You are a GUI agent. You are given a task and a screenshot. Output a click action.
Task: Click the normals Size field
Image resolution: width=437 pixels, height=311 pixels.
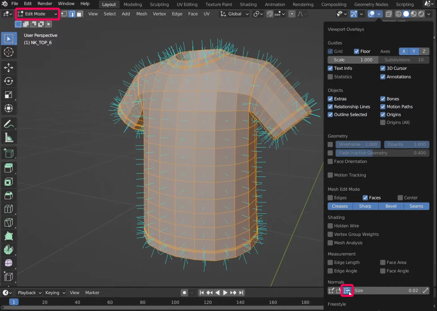(387, 291)
